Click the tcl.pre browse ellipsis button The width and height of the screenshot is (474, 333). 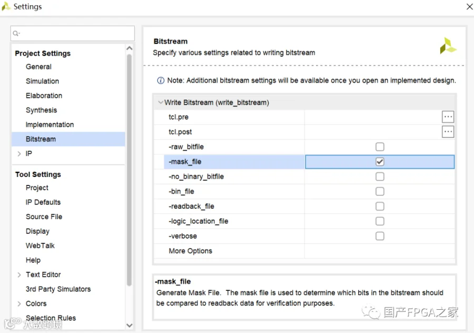448,117
